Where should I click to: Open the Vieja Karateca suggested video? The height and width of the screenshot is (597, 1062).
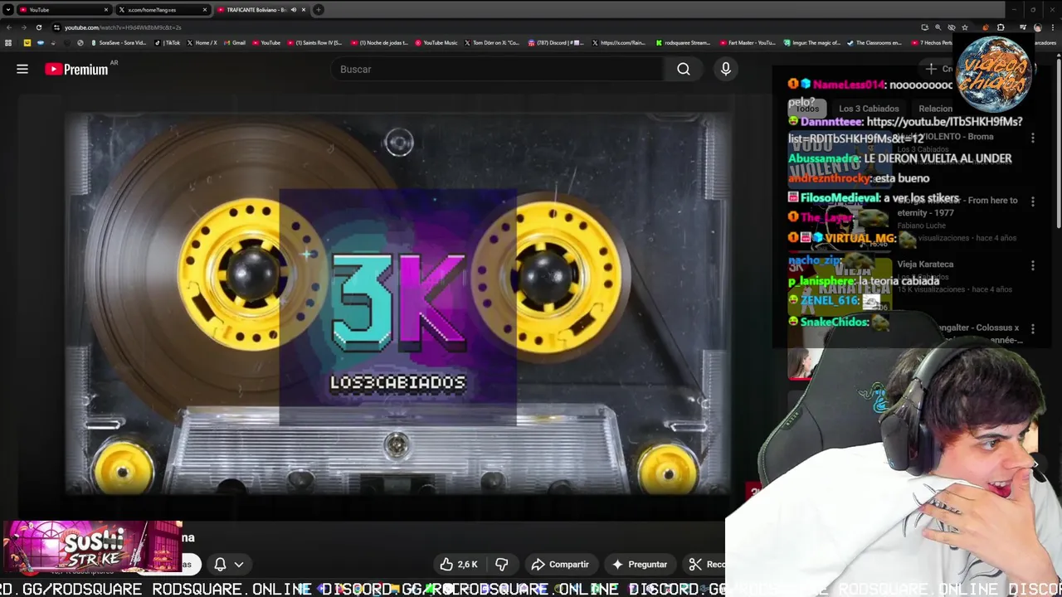tap(925, 265)
